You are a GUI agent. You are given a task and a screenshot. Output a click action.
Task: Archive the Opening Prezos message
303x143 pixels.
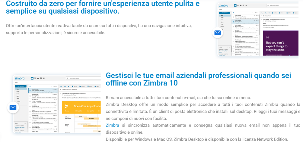tap(274, 13)
